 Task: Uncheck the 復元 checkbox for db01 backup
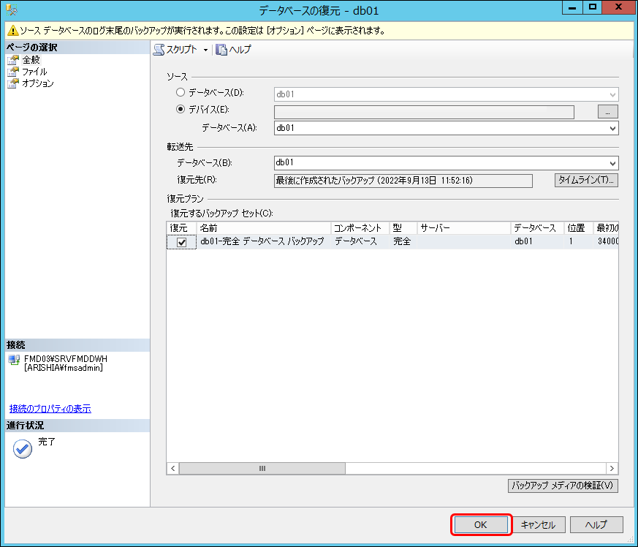coord(182,243)
